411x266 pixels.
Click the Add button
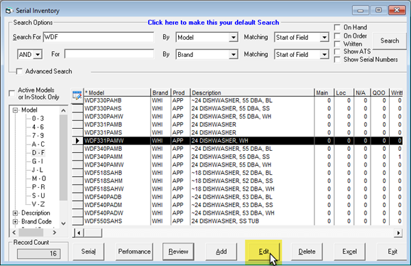(221, 252)
